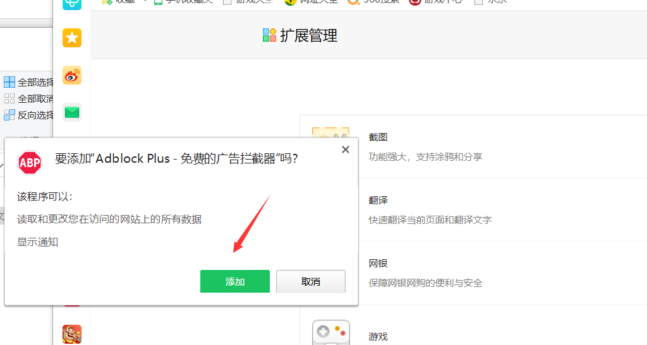This screenshot has width=647, height=345.
Task: Open the game character sidebar icon
Action: [x=72, y=334]
